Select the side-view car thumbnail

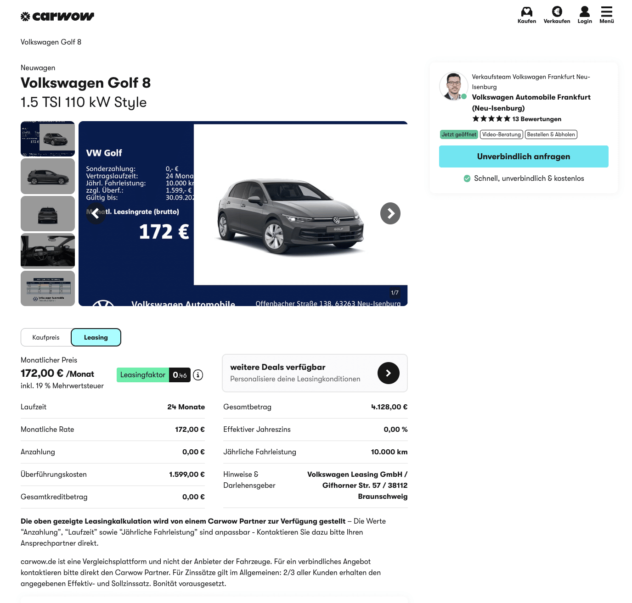48,176
